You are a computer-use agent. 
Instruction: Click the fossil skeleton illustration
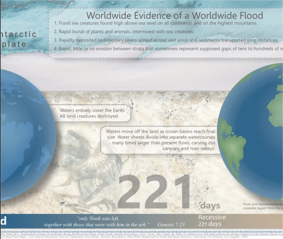click(90, 172)
